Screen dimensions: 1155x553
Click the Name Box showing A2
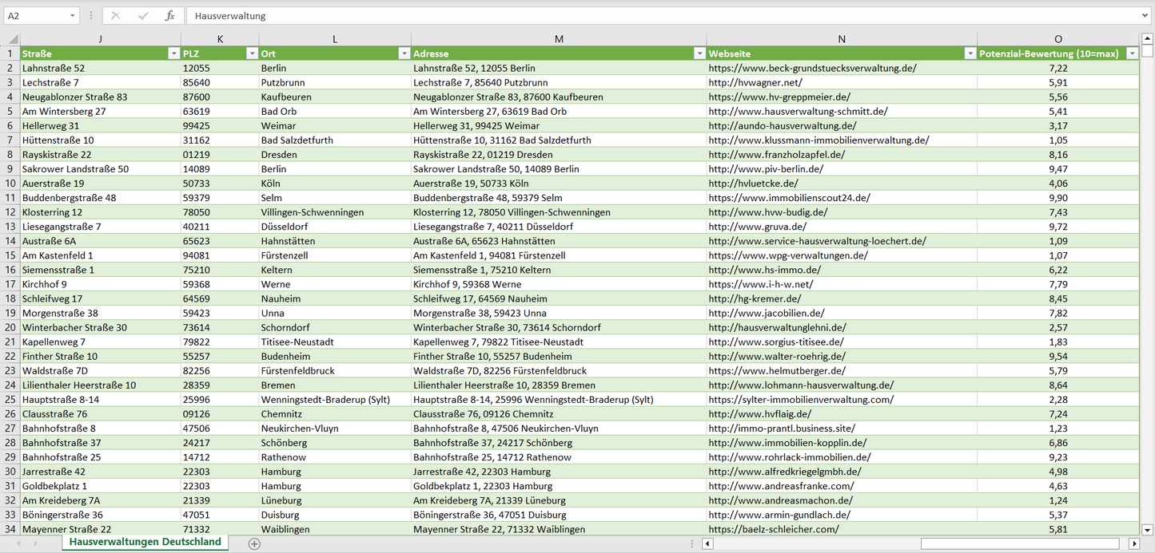click(x=36, y=16)
